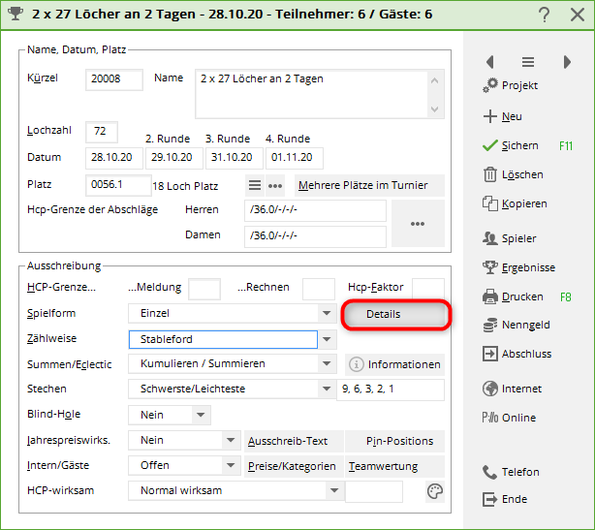Expand the Zählweise Stableford dropdown
Screen dimensions: 595x530
pos(328,339)
